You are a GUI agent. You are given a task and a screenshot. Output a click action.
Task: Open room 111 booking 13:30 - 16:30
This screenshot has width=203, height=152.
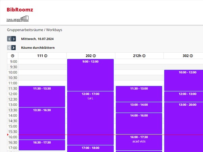[x=42, y=123]
